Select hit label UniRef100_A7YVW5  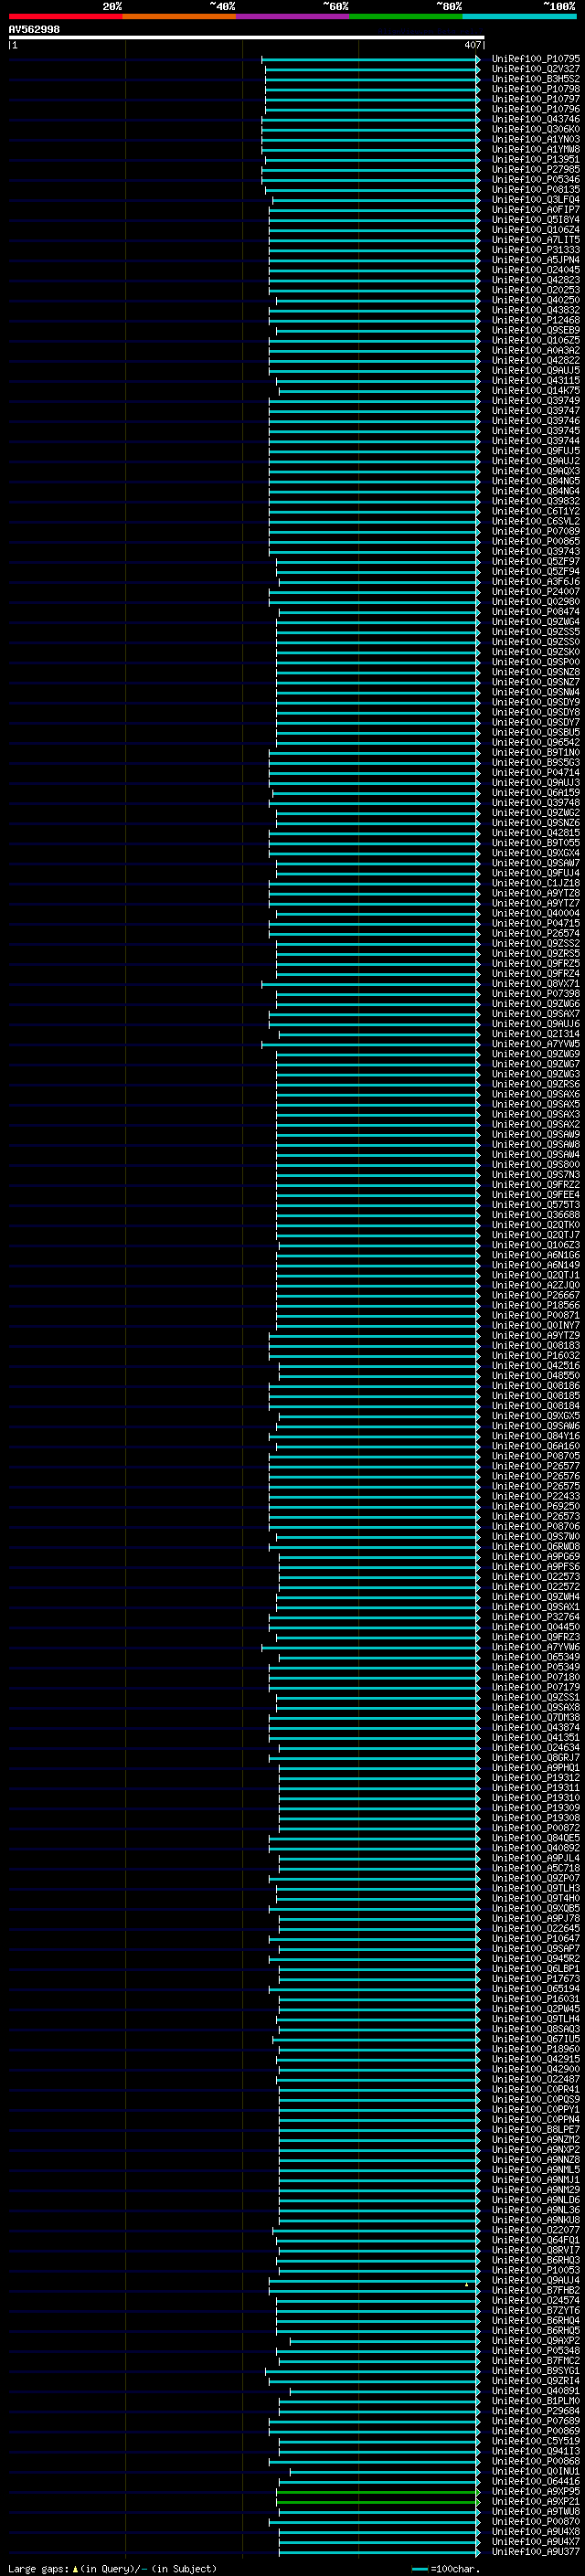pyautogui.click(x=536, y=1044)
